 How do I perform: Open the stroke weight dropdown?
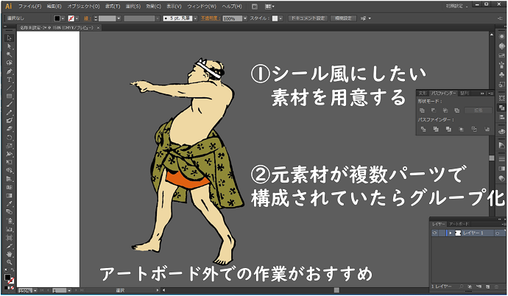point(119,18)
